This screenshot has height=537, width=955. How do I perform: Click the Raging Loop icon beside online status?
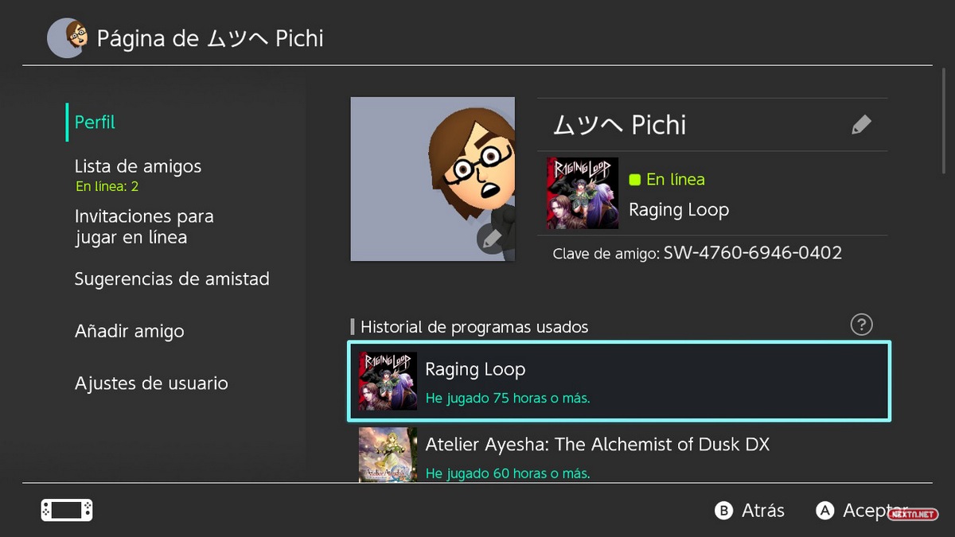[583, 193]
